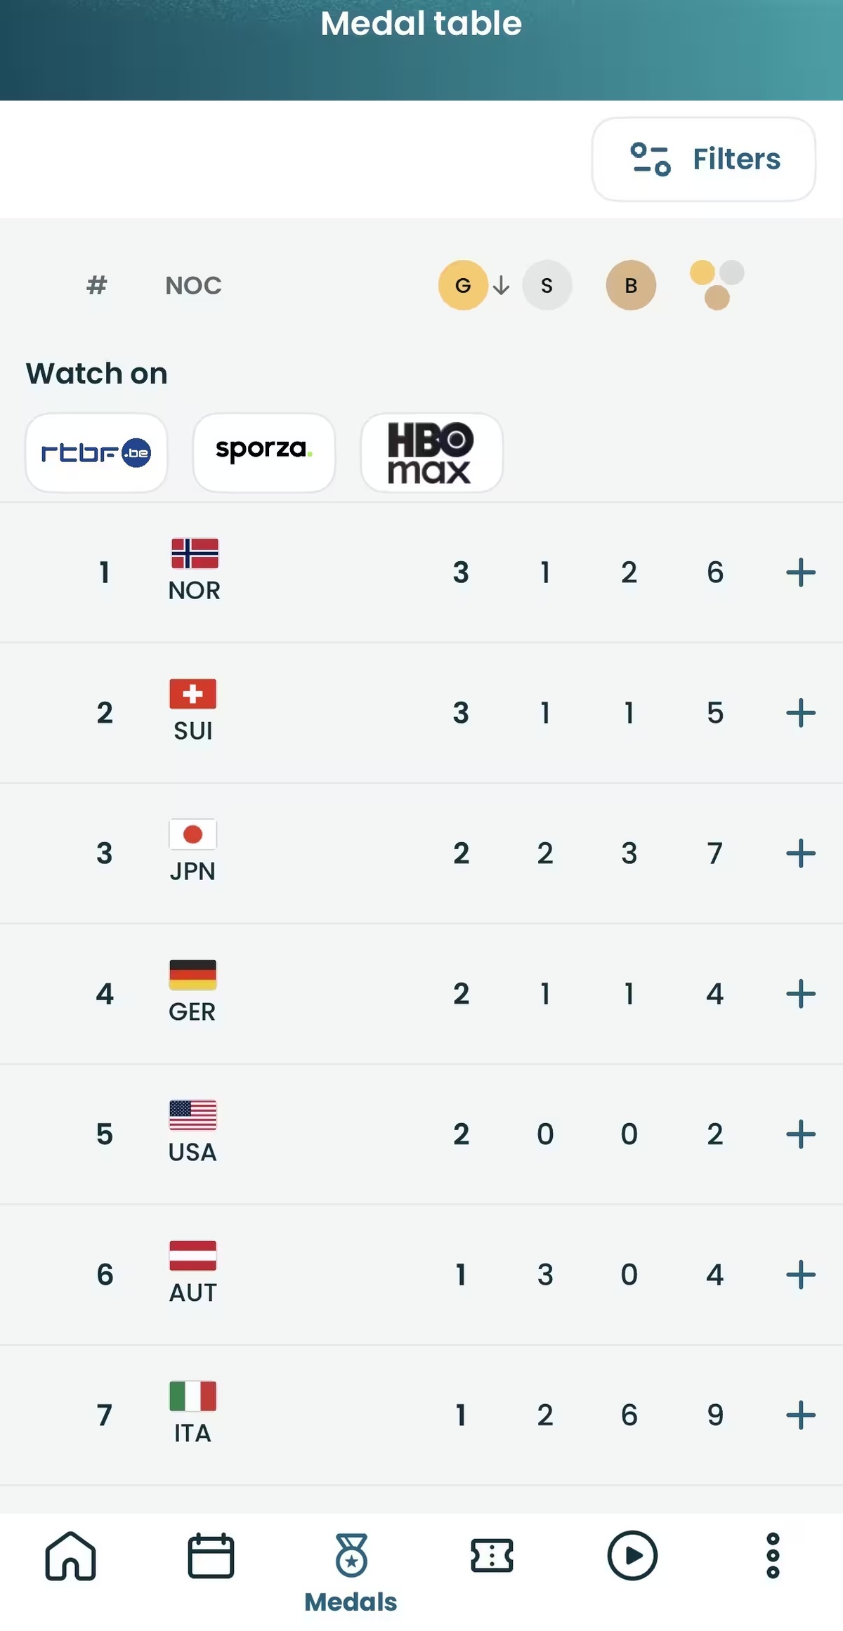Expand the USA medal details
Screen dimensions: 843x1631
pos(801,1134)
